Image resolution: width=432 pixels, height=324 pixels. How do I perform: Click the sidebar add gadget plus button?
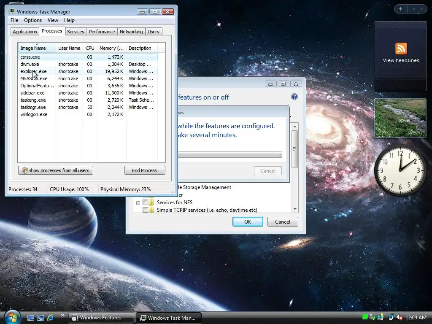[400, 9]
